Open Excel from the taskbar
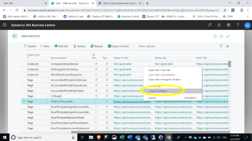Screen dimensions: 252x141 (x=122, y=137)
